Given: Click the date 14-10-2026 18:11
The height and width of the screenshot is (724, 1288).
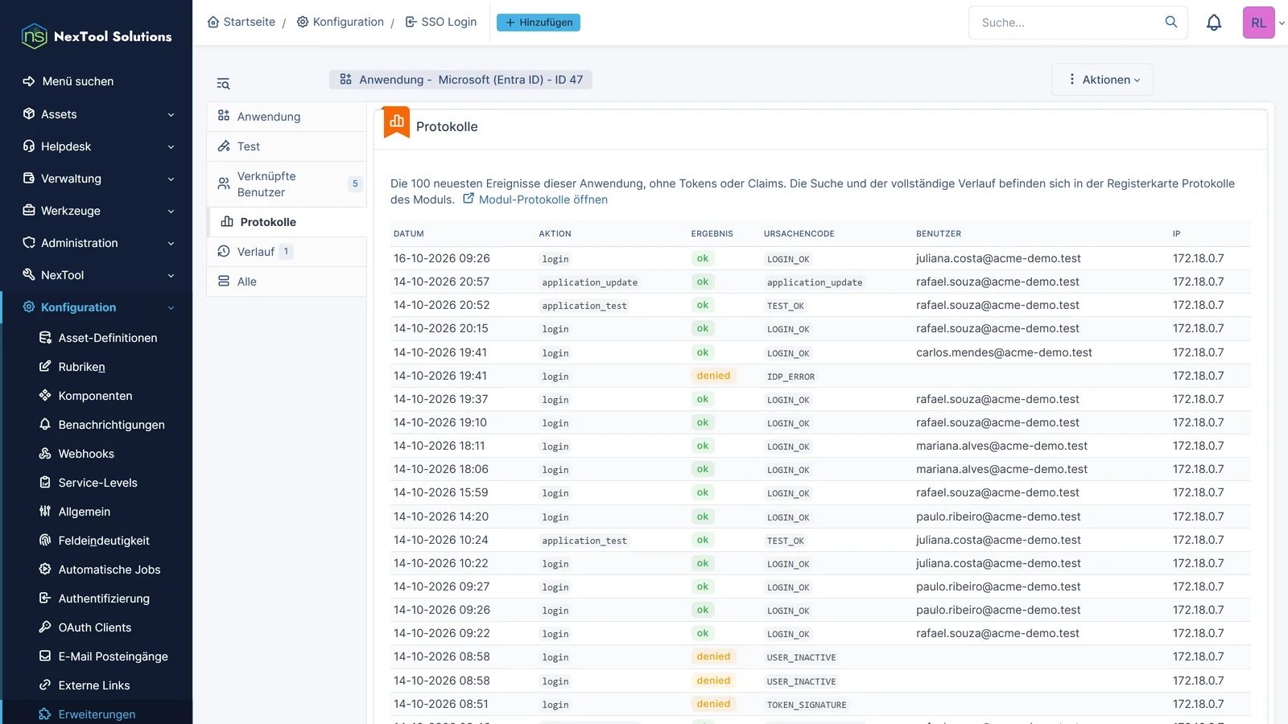Looking at the screenshot, I should (x=440, y=446).
